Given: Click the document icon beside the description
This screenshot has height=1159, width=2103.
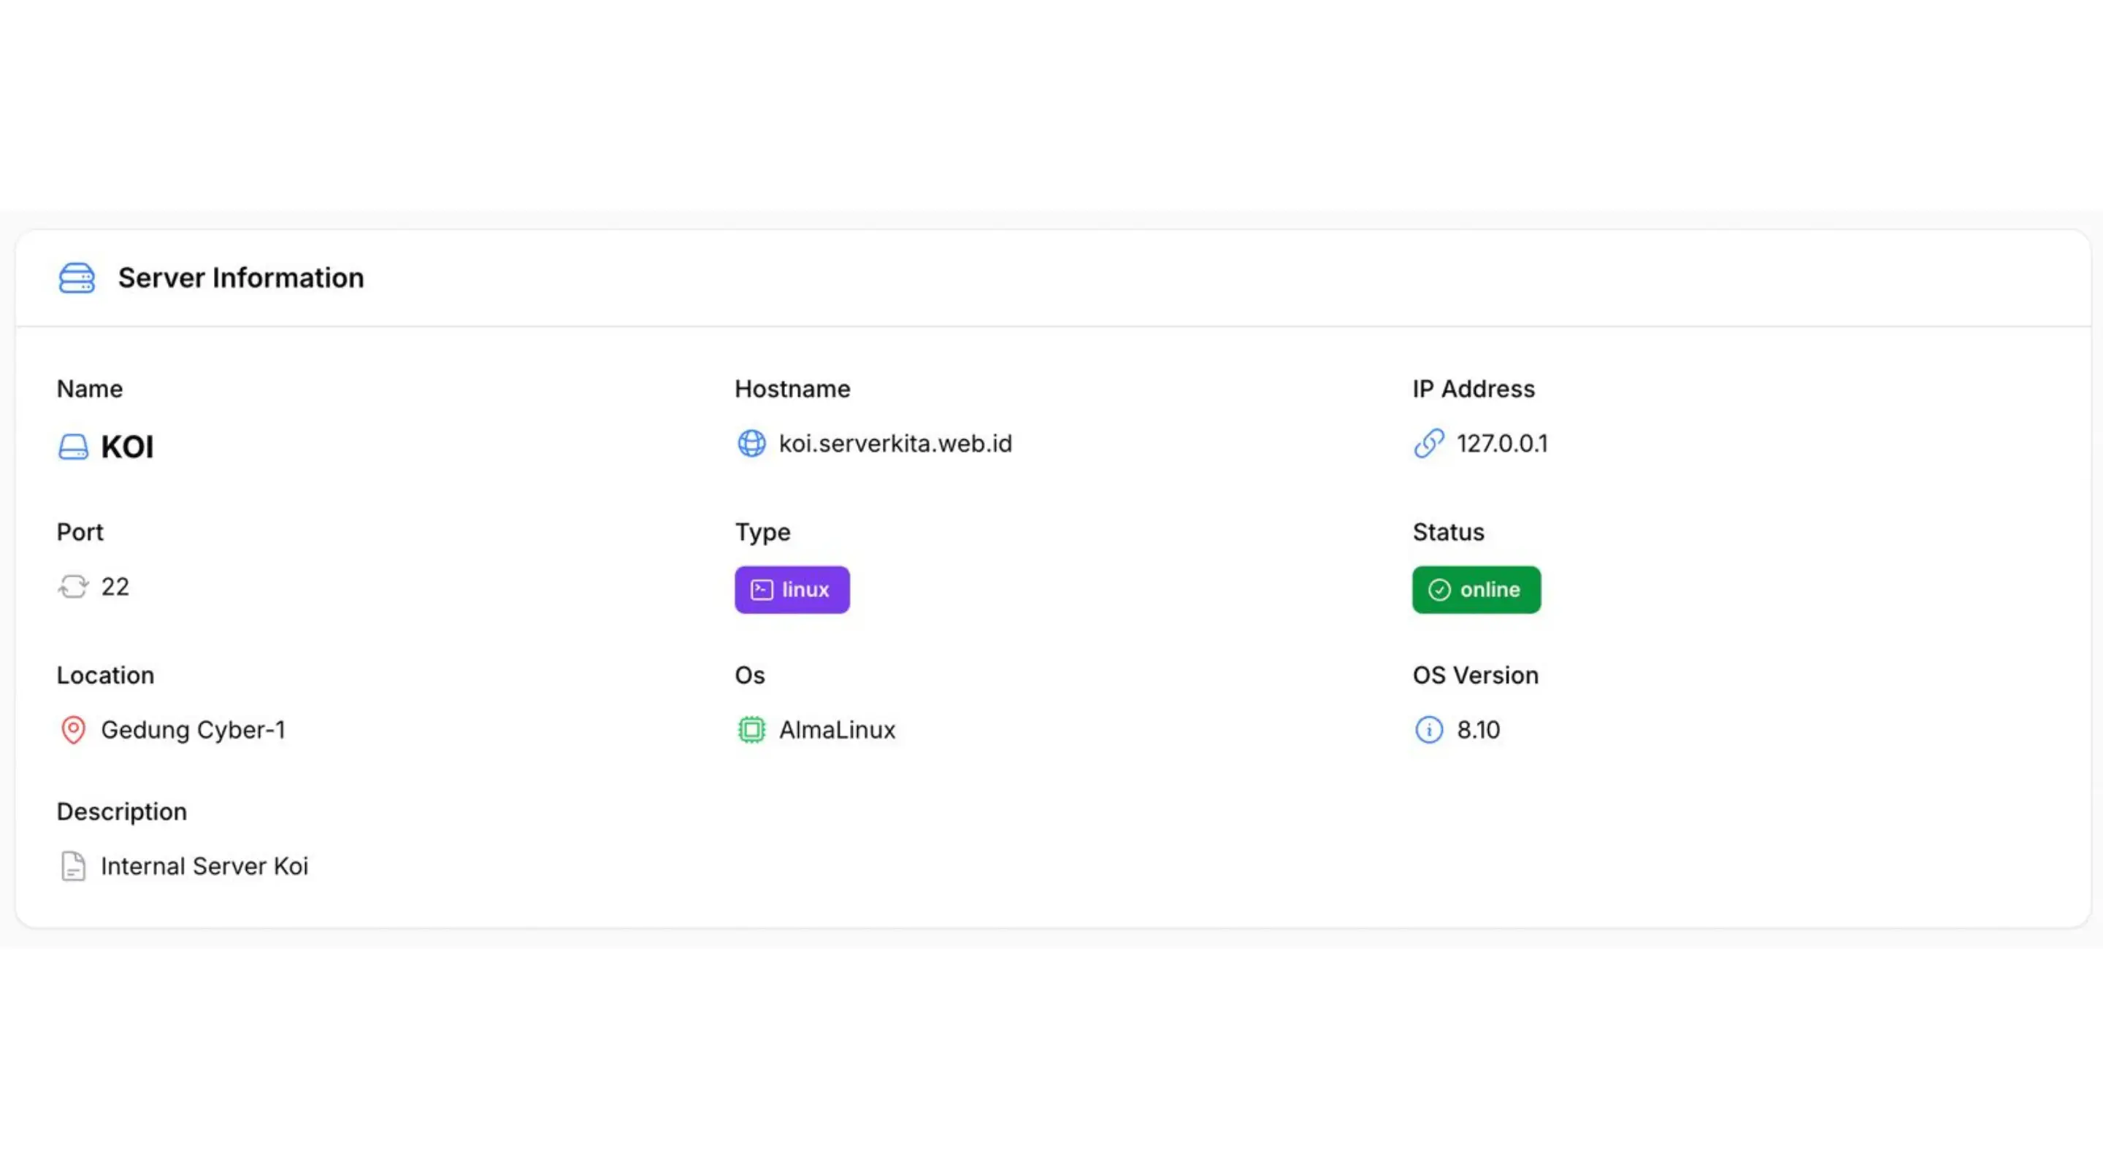Looking at the screenshot, I should pyautogui.click(x=74, y=866).
